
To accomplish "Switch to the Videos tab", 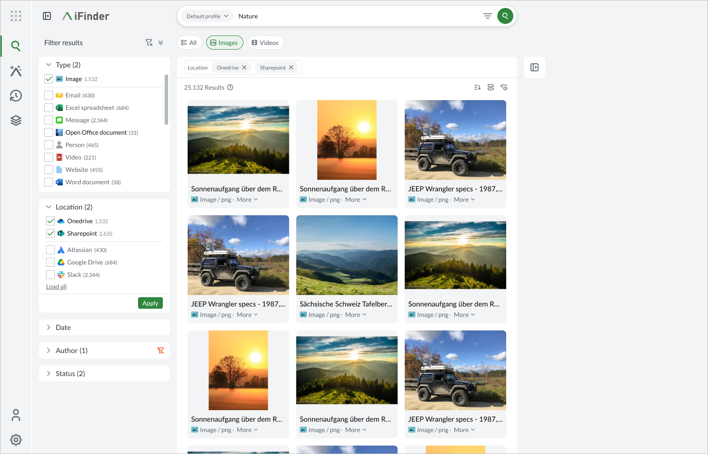I will coord(265,43).
